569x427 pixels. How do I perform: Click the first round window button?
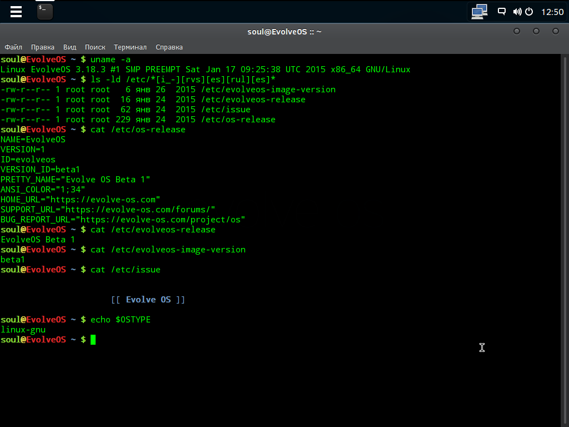[517, 31]
